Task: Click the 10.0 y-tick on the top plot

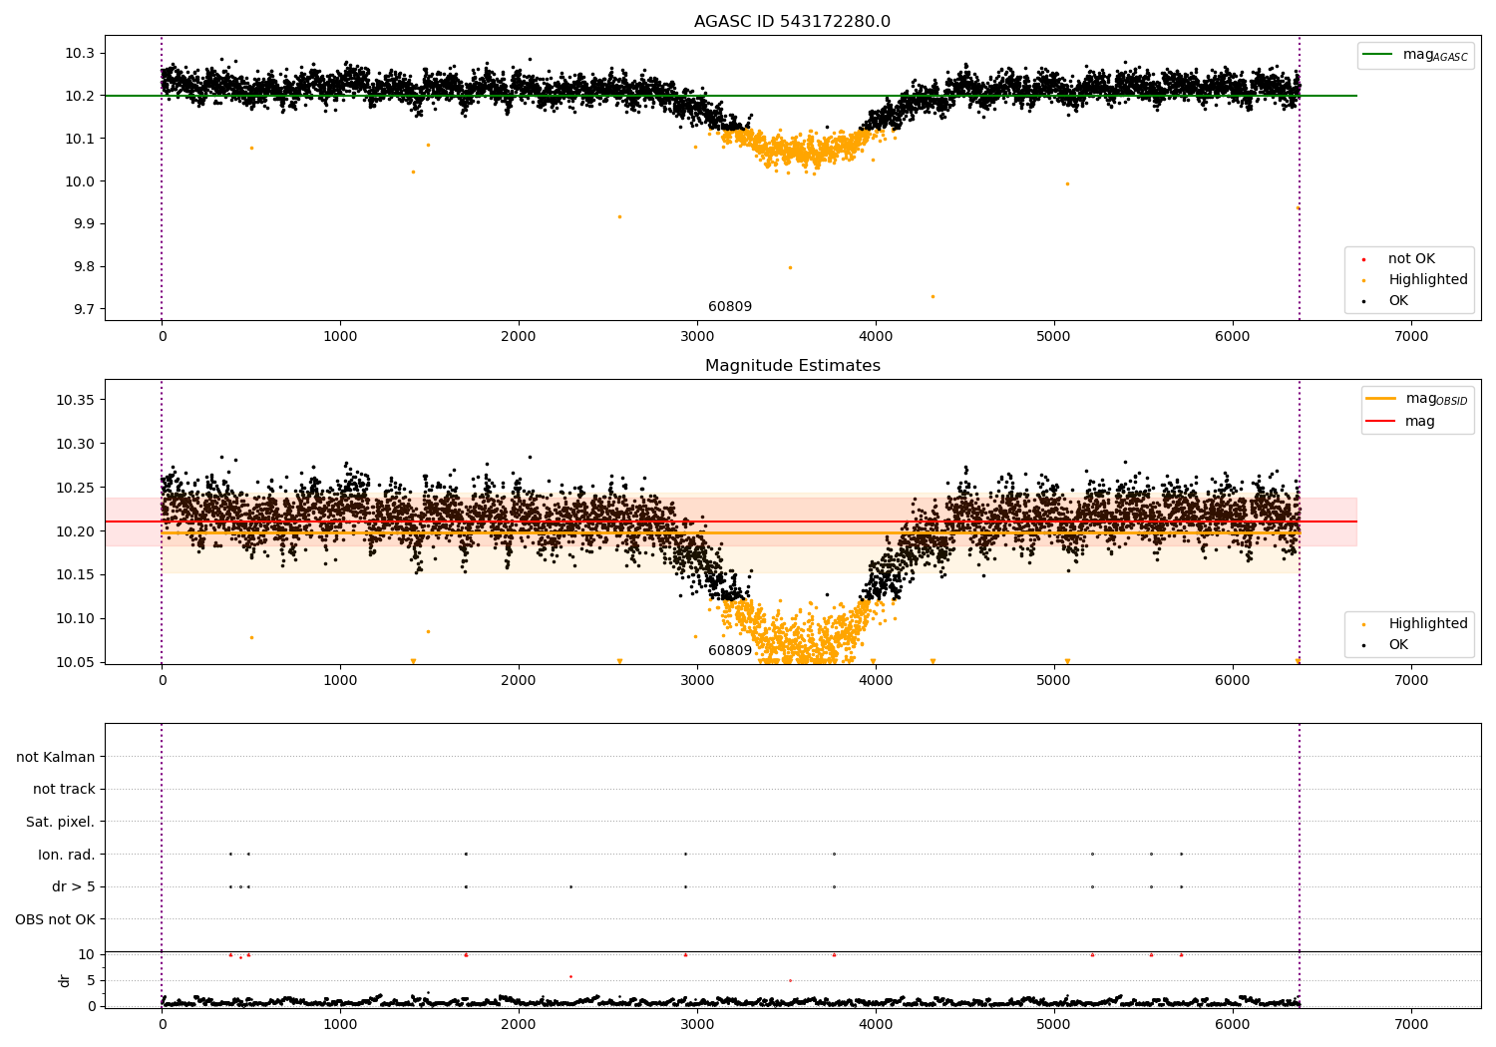Action: point(80,181)
